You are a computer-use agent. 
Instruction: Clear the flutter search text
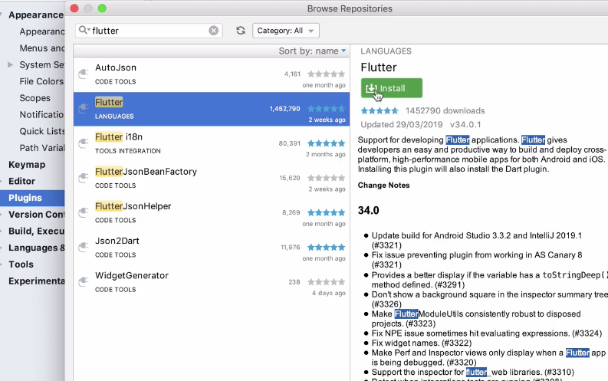point(214,31)
